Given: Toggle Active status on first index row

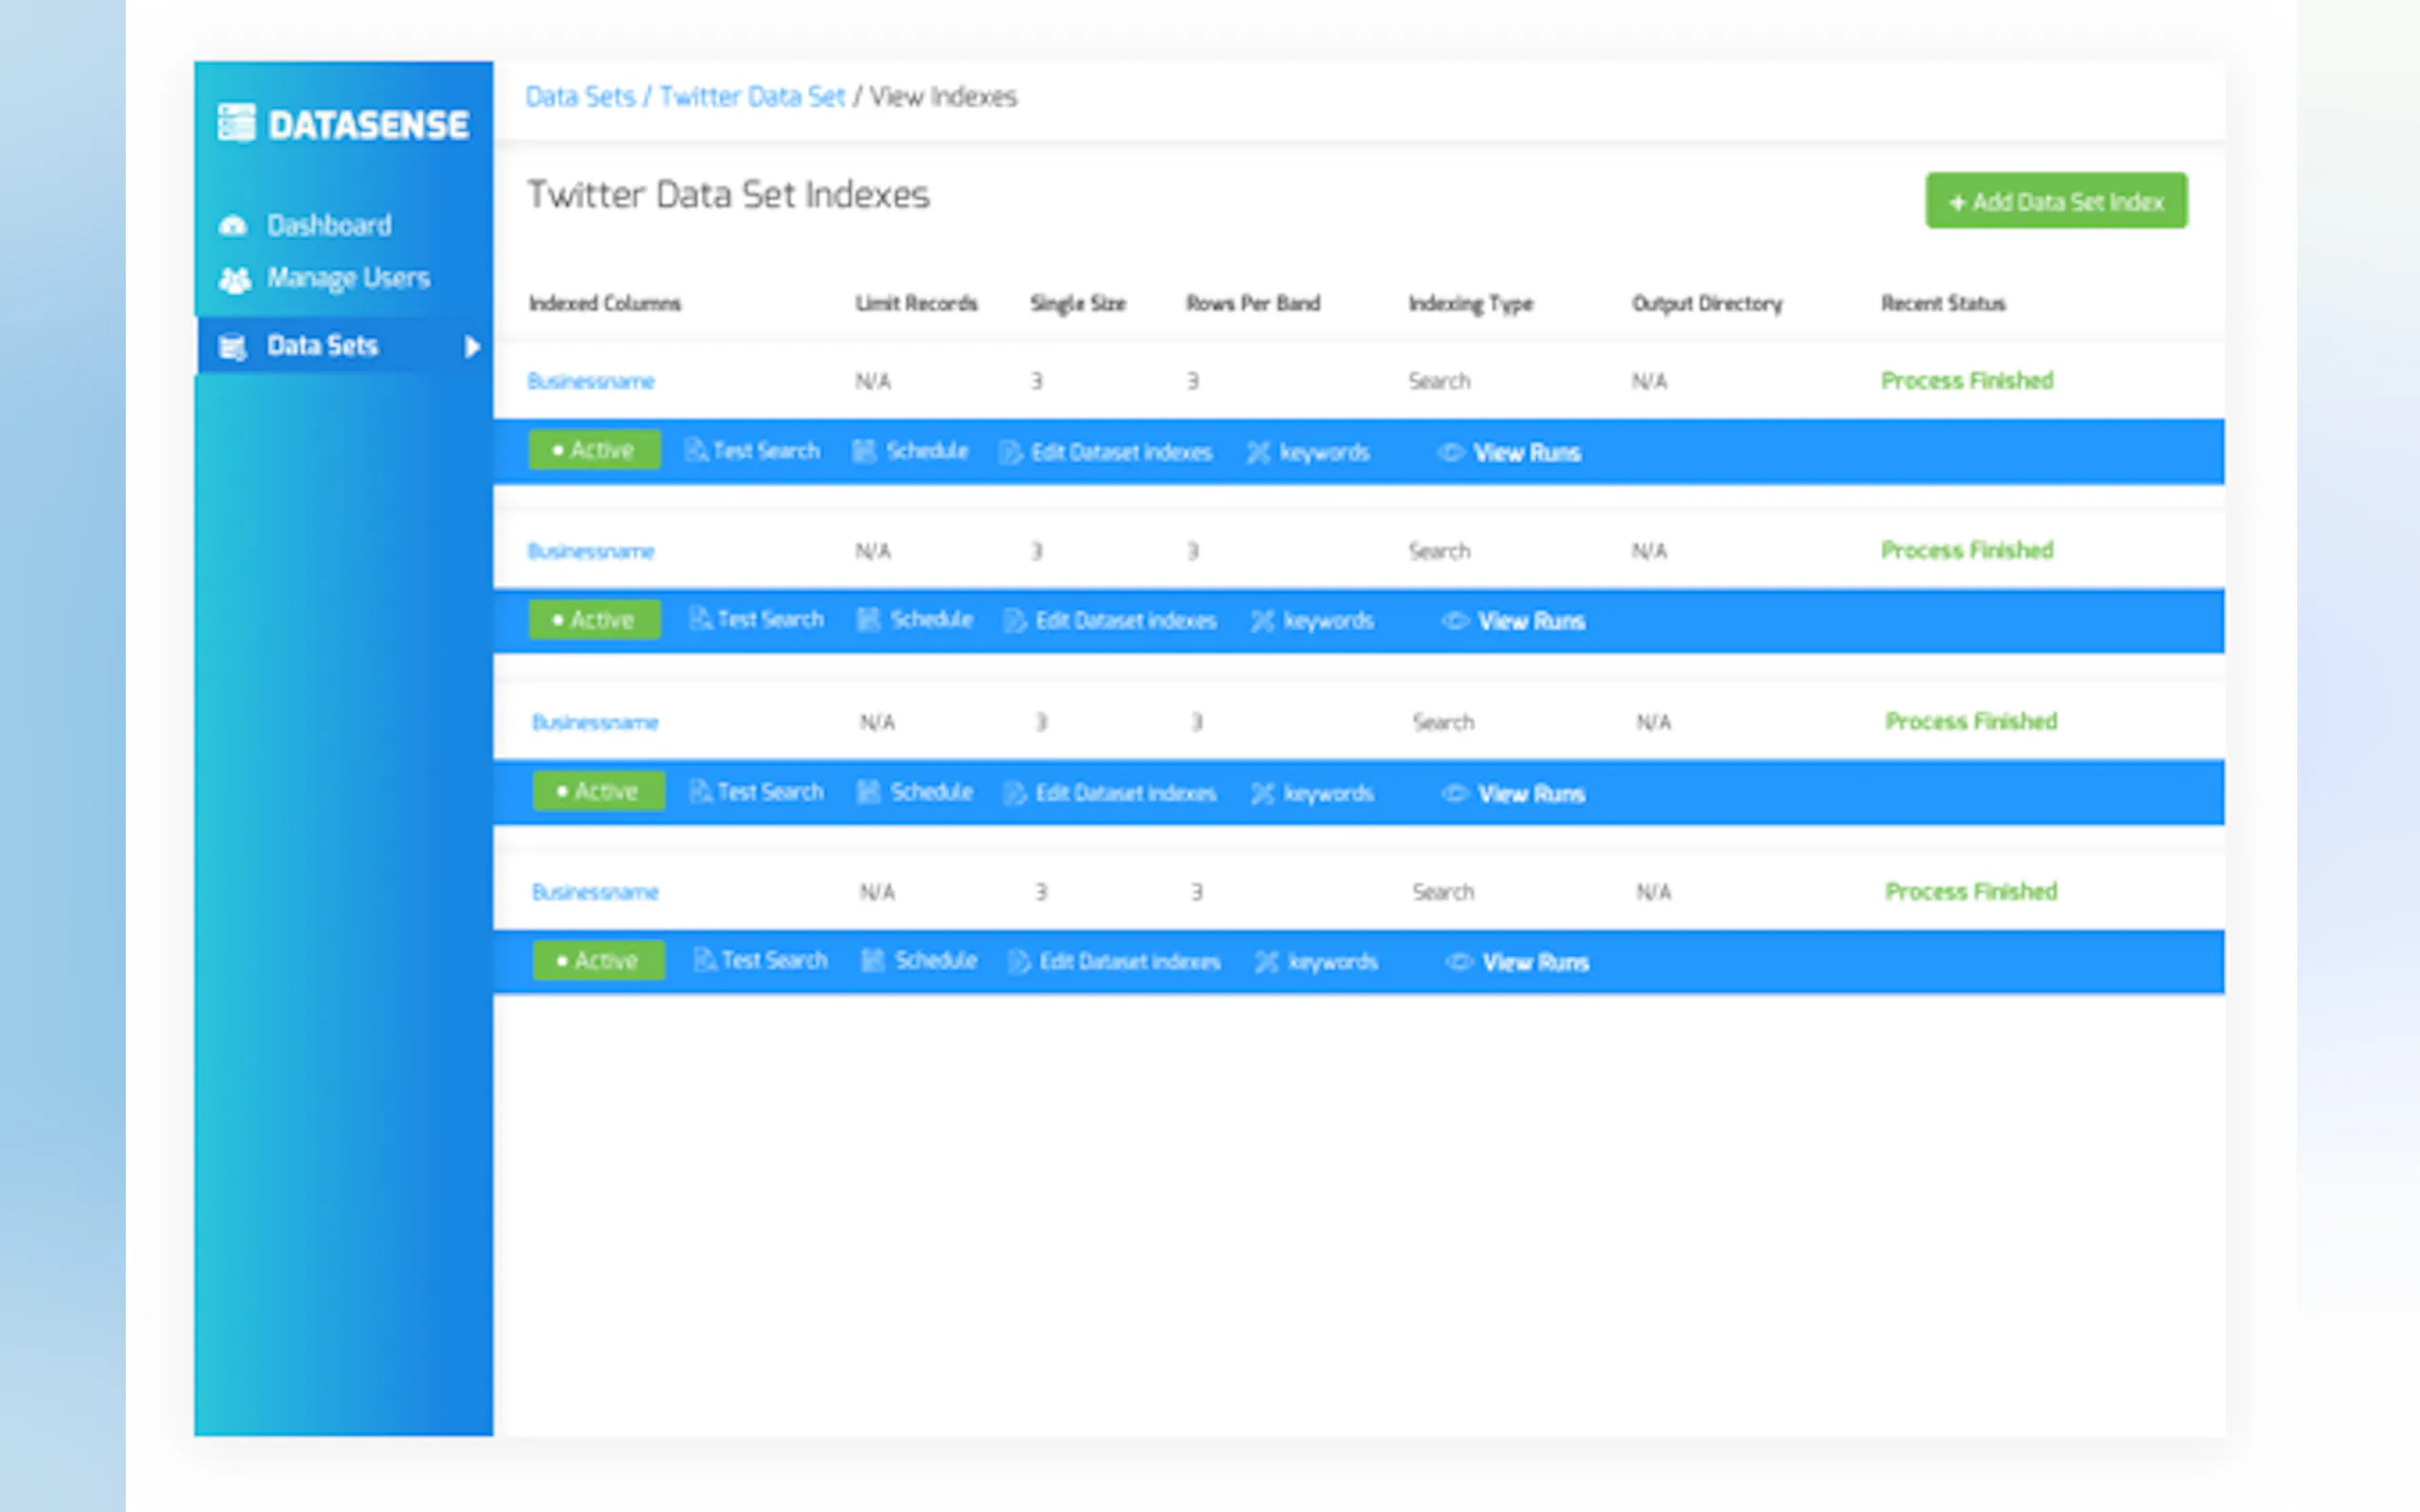Looking at the screenshot, I should tap(595, 450).
